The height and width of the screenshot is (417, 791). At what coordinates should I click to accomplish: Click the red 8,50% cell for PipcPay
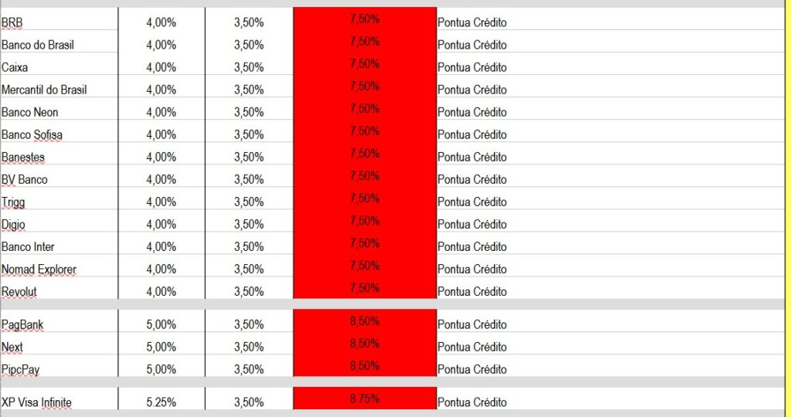point(365,368)
